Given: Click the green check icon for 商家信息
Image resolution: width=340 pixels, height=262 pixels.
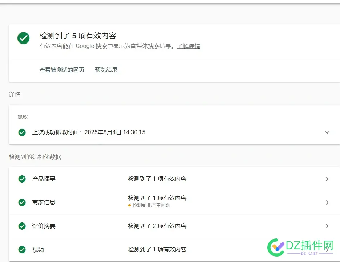Looking at the screenshot, I should point(22,202).
